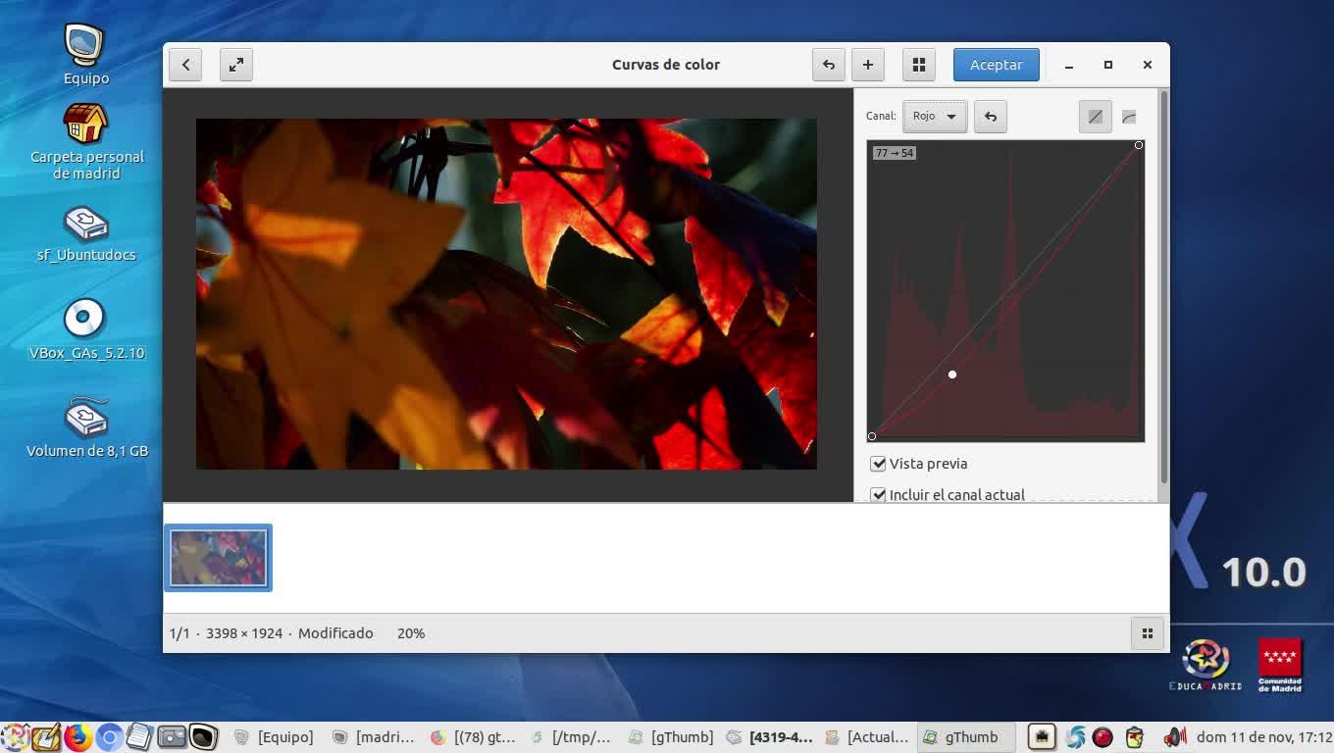The height and width of the screenshot is (753, 1334).
Task: Open Firefox from the taskbar launcher
Action: (x=77, y=737)
